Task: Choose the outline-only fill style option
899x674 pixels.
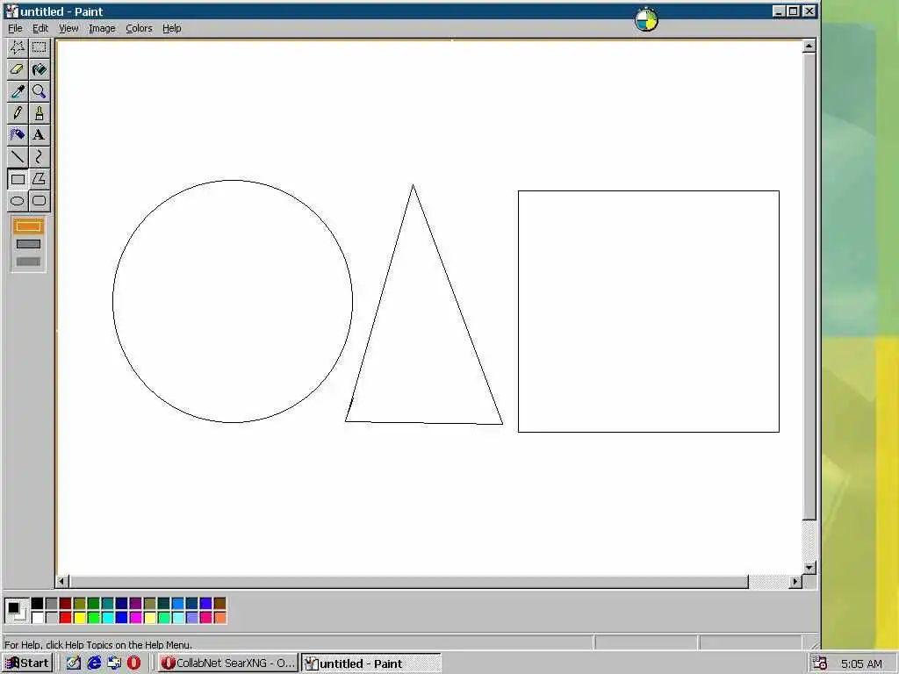Action: 28,226
